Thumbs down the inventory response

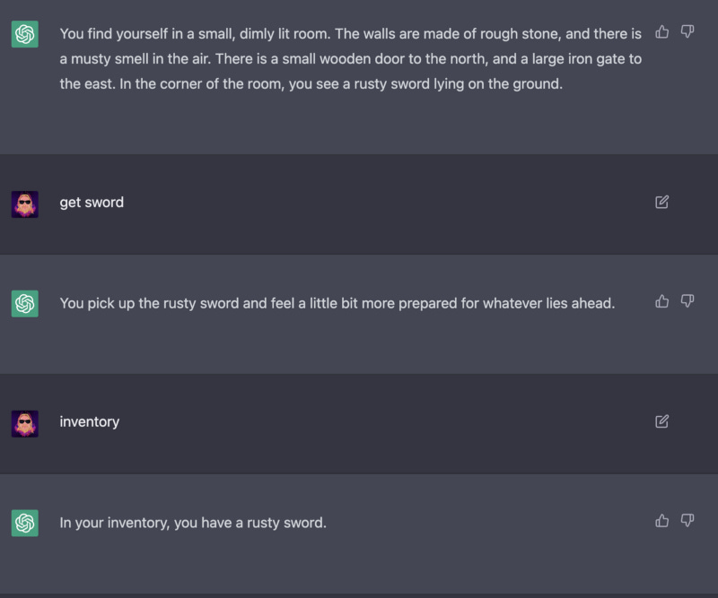(x=687, y=520)
